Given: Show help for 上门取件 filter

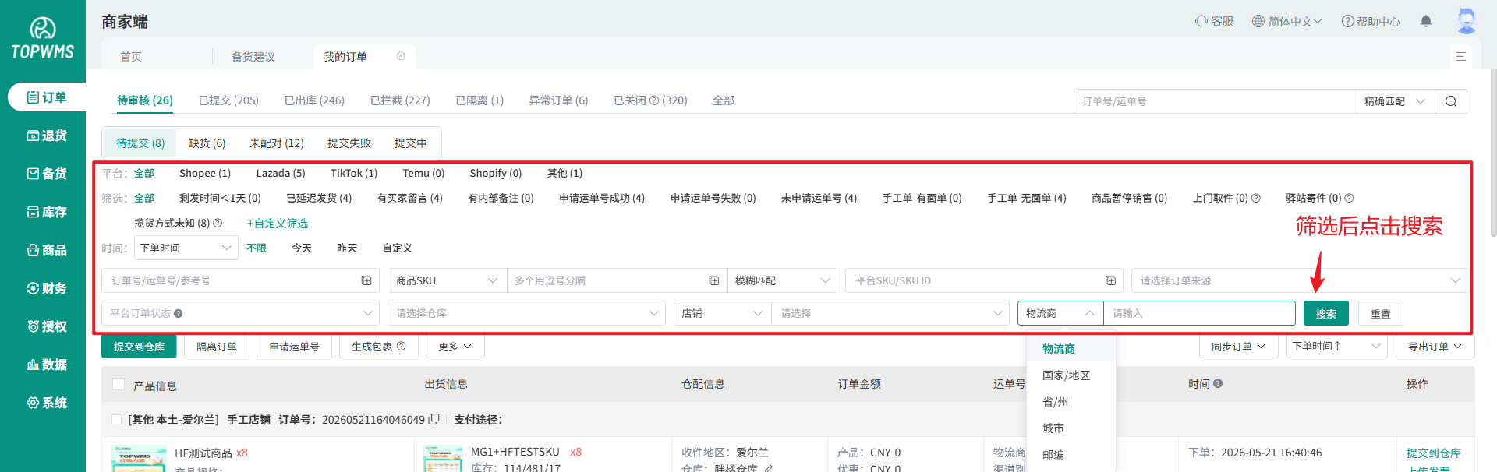Looking at the screenshot, I should pos(1255,198).
